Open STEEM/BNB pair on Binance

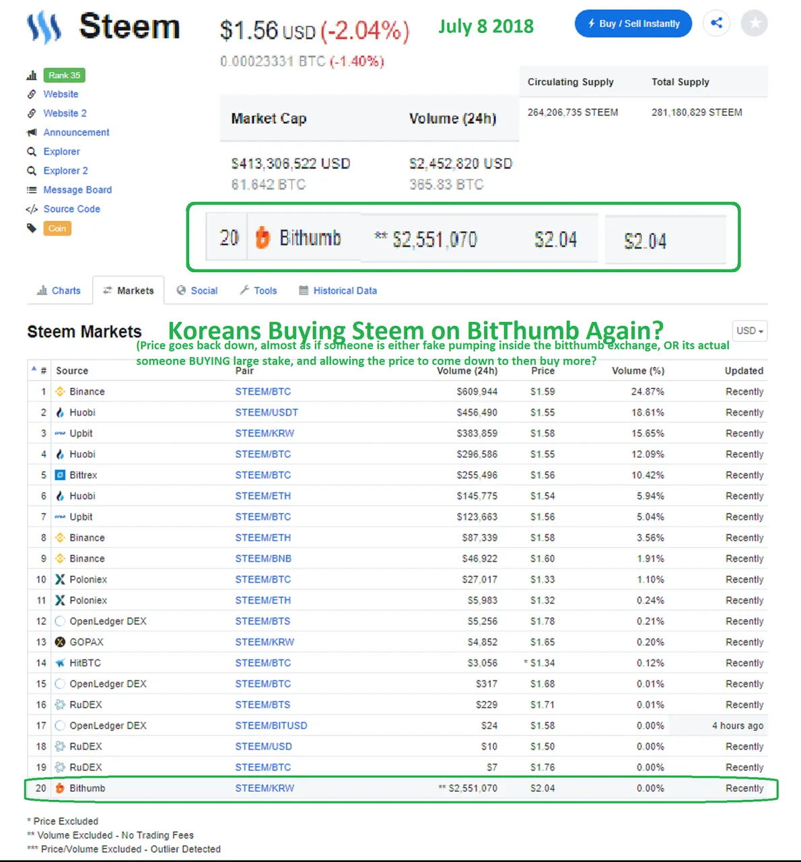coord(263,558)
